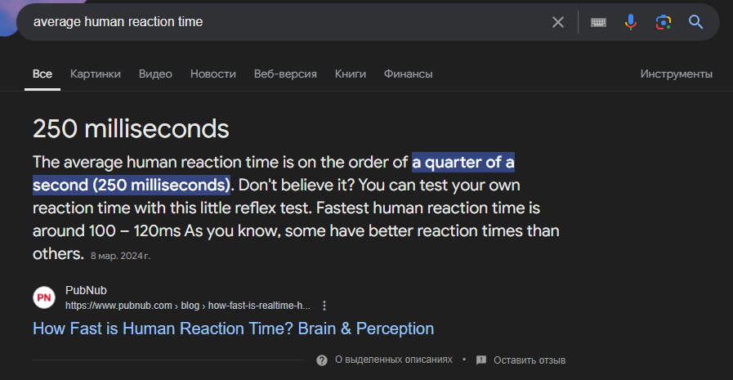733x380 pixels.
Task: Click the PubNub PN favicon
Action: coord(44,297)
